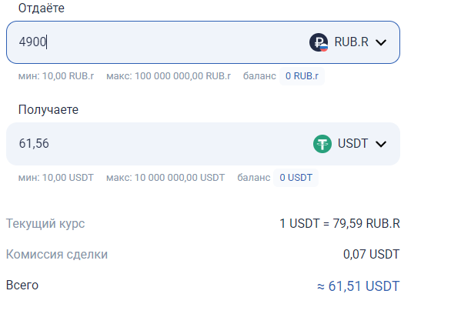Open the USDT currency selector label
Viewport: 451px width, 314px height.
coord(352,143)
